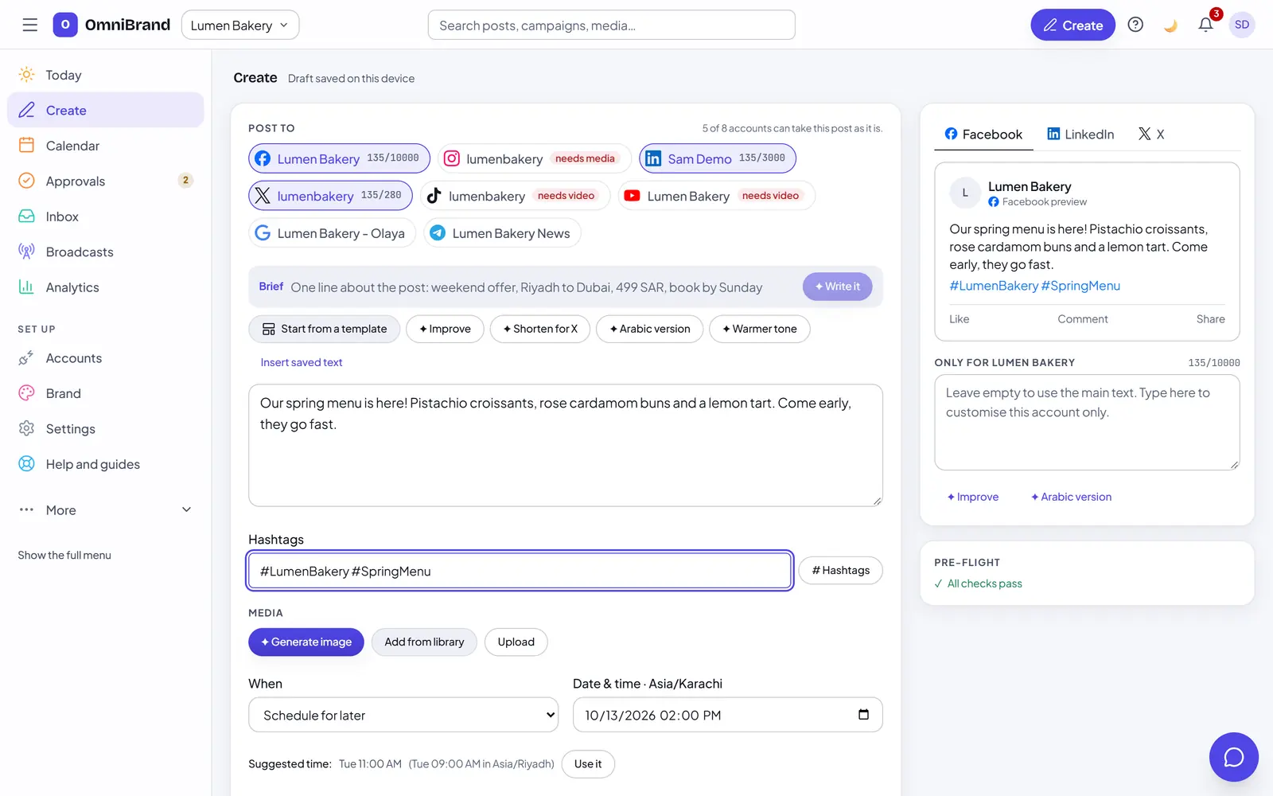The width and height of the screenshot is (1273, 796).
Task: Click Like in Facebook preview
Action: (960, 319)
